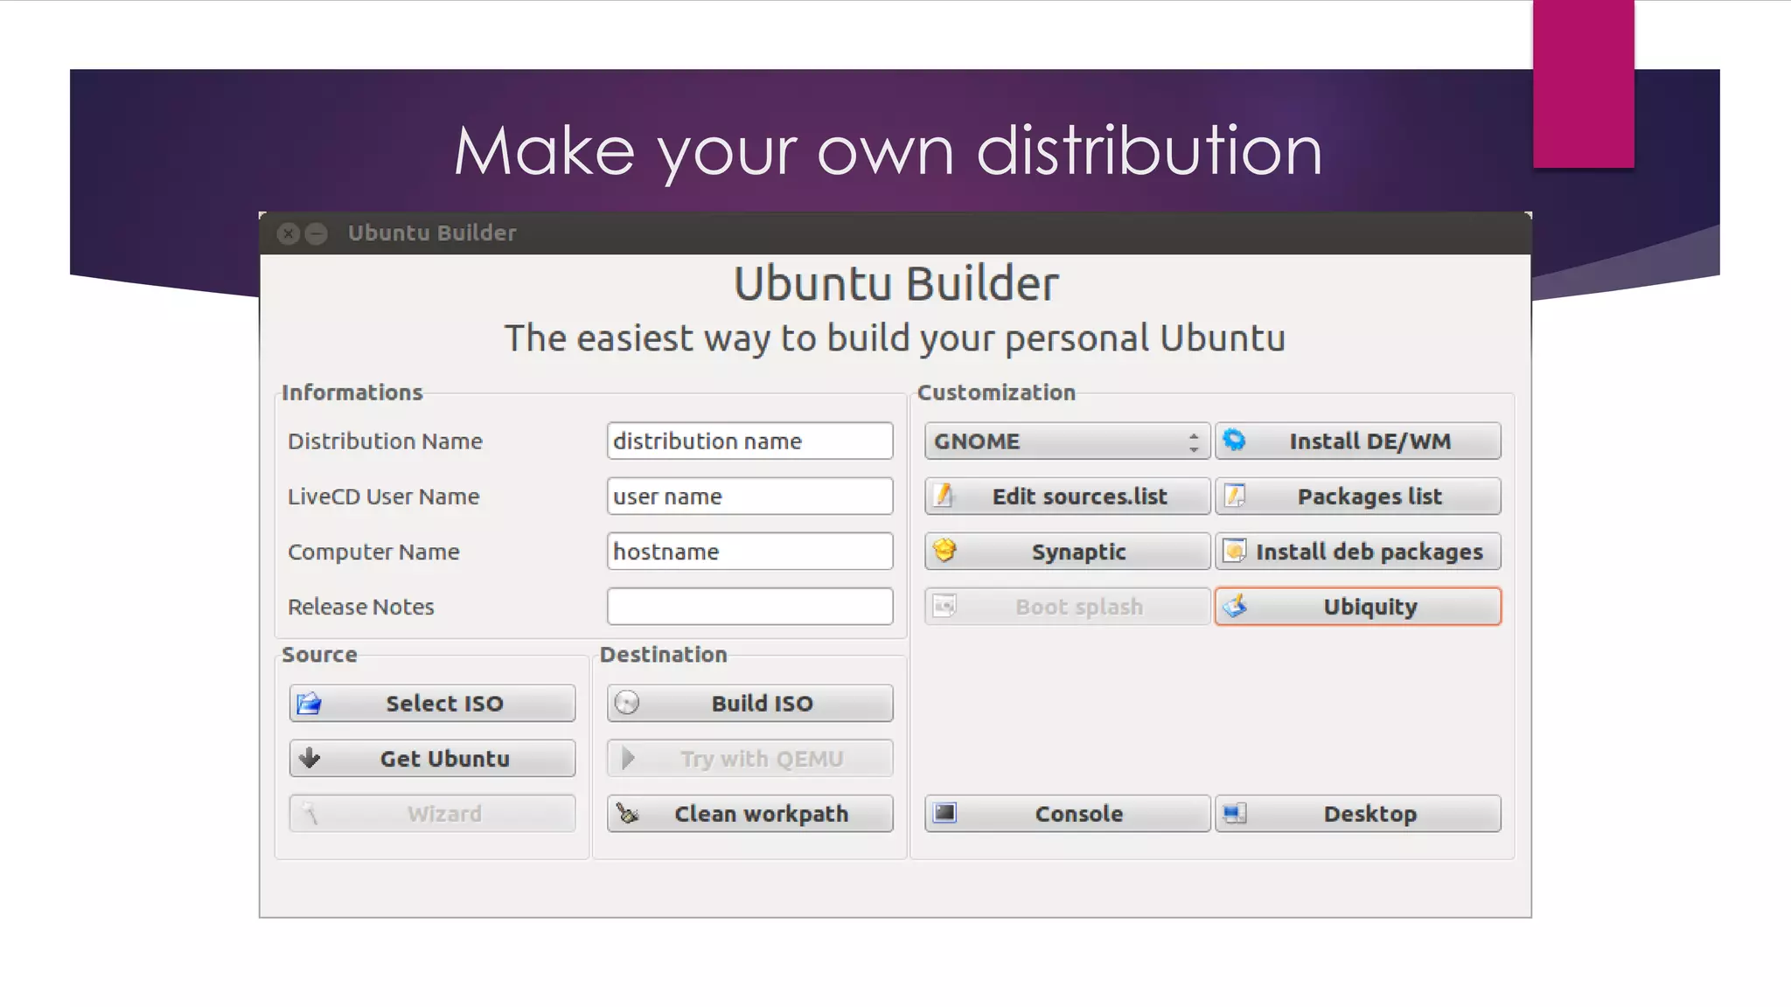Image resolution: width=1791 pixels, height=1007 pixels.
Task: Click the Synaptic package box icon
Action: click(x=944, y=550)
